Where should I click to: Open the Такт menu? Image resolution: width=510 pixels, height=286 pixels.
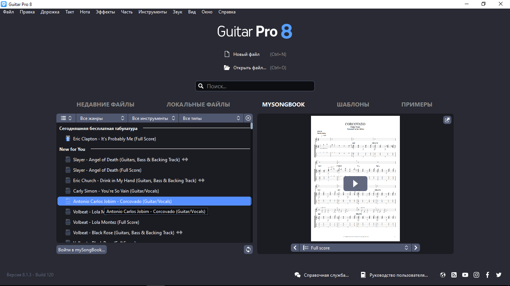(x=70, y=12)
